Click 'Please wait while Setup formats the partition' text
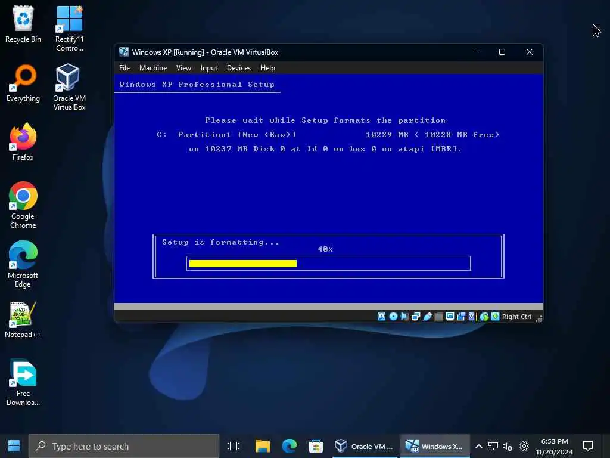 pyautogui.click(x=325, y=120)
